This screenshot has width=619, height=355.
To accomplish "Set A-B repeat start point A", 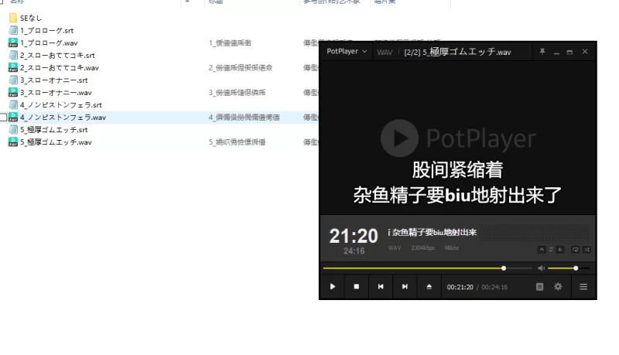I will [542, 250].
